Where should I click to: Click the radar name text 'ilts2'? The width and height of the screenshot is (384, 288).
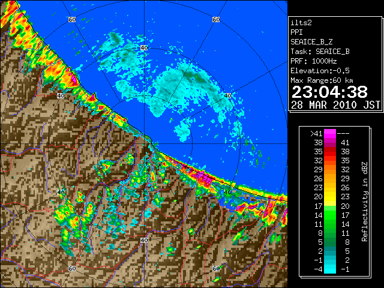[x=301, y=23]
